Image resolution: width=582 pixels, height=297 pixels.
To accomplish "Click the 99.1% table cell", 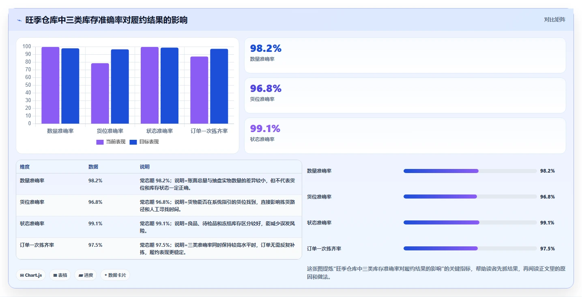I will click(x=95, y=223).
